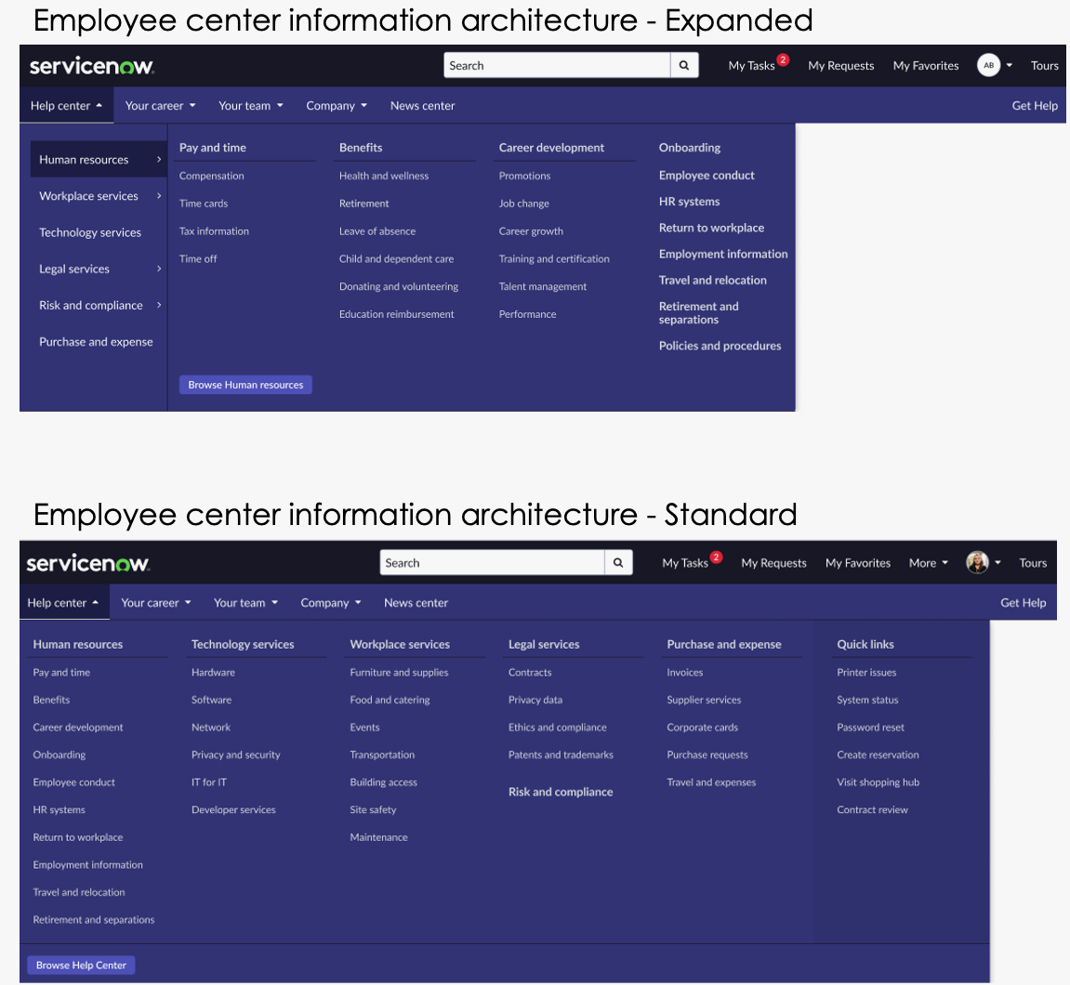This screenshot has height=985, width=1070.
Task: Open the Education reimbursement link
Action: pyautogui.click(x=396, y=314)
